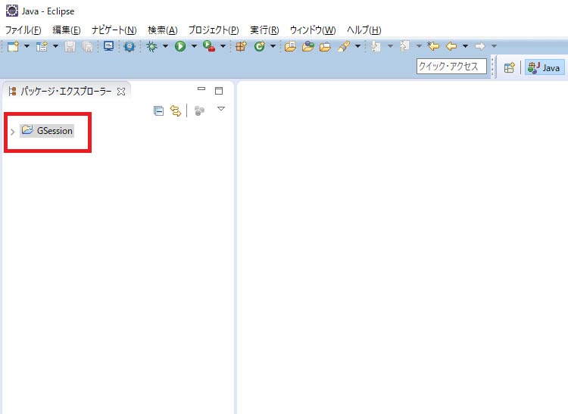Click the Open Task folder with spheres icon
Viewport: 568px width, 414px height.
click(308, 46)
